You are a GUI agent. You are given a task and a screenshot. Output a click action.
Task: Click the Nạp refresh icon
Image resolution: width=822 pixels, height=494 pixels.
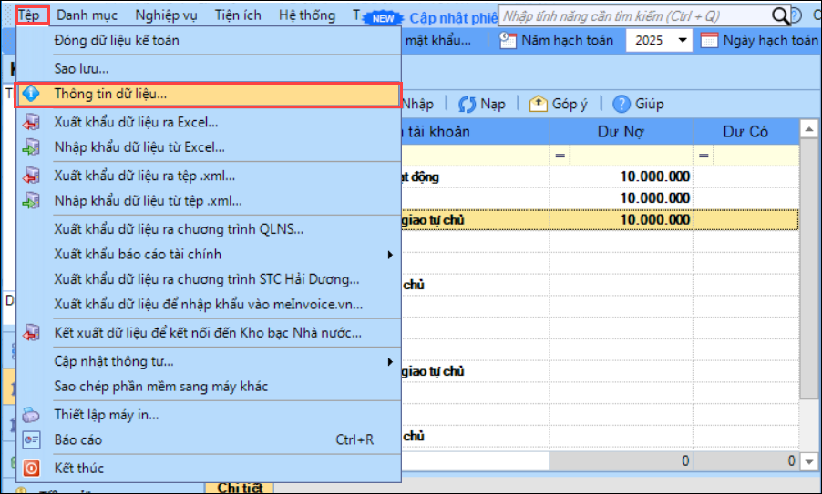(x=468, y=104)
